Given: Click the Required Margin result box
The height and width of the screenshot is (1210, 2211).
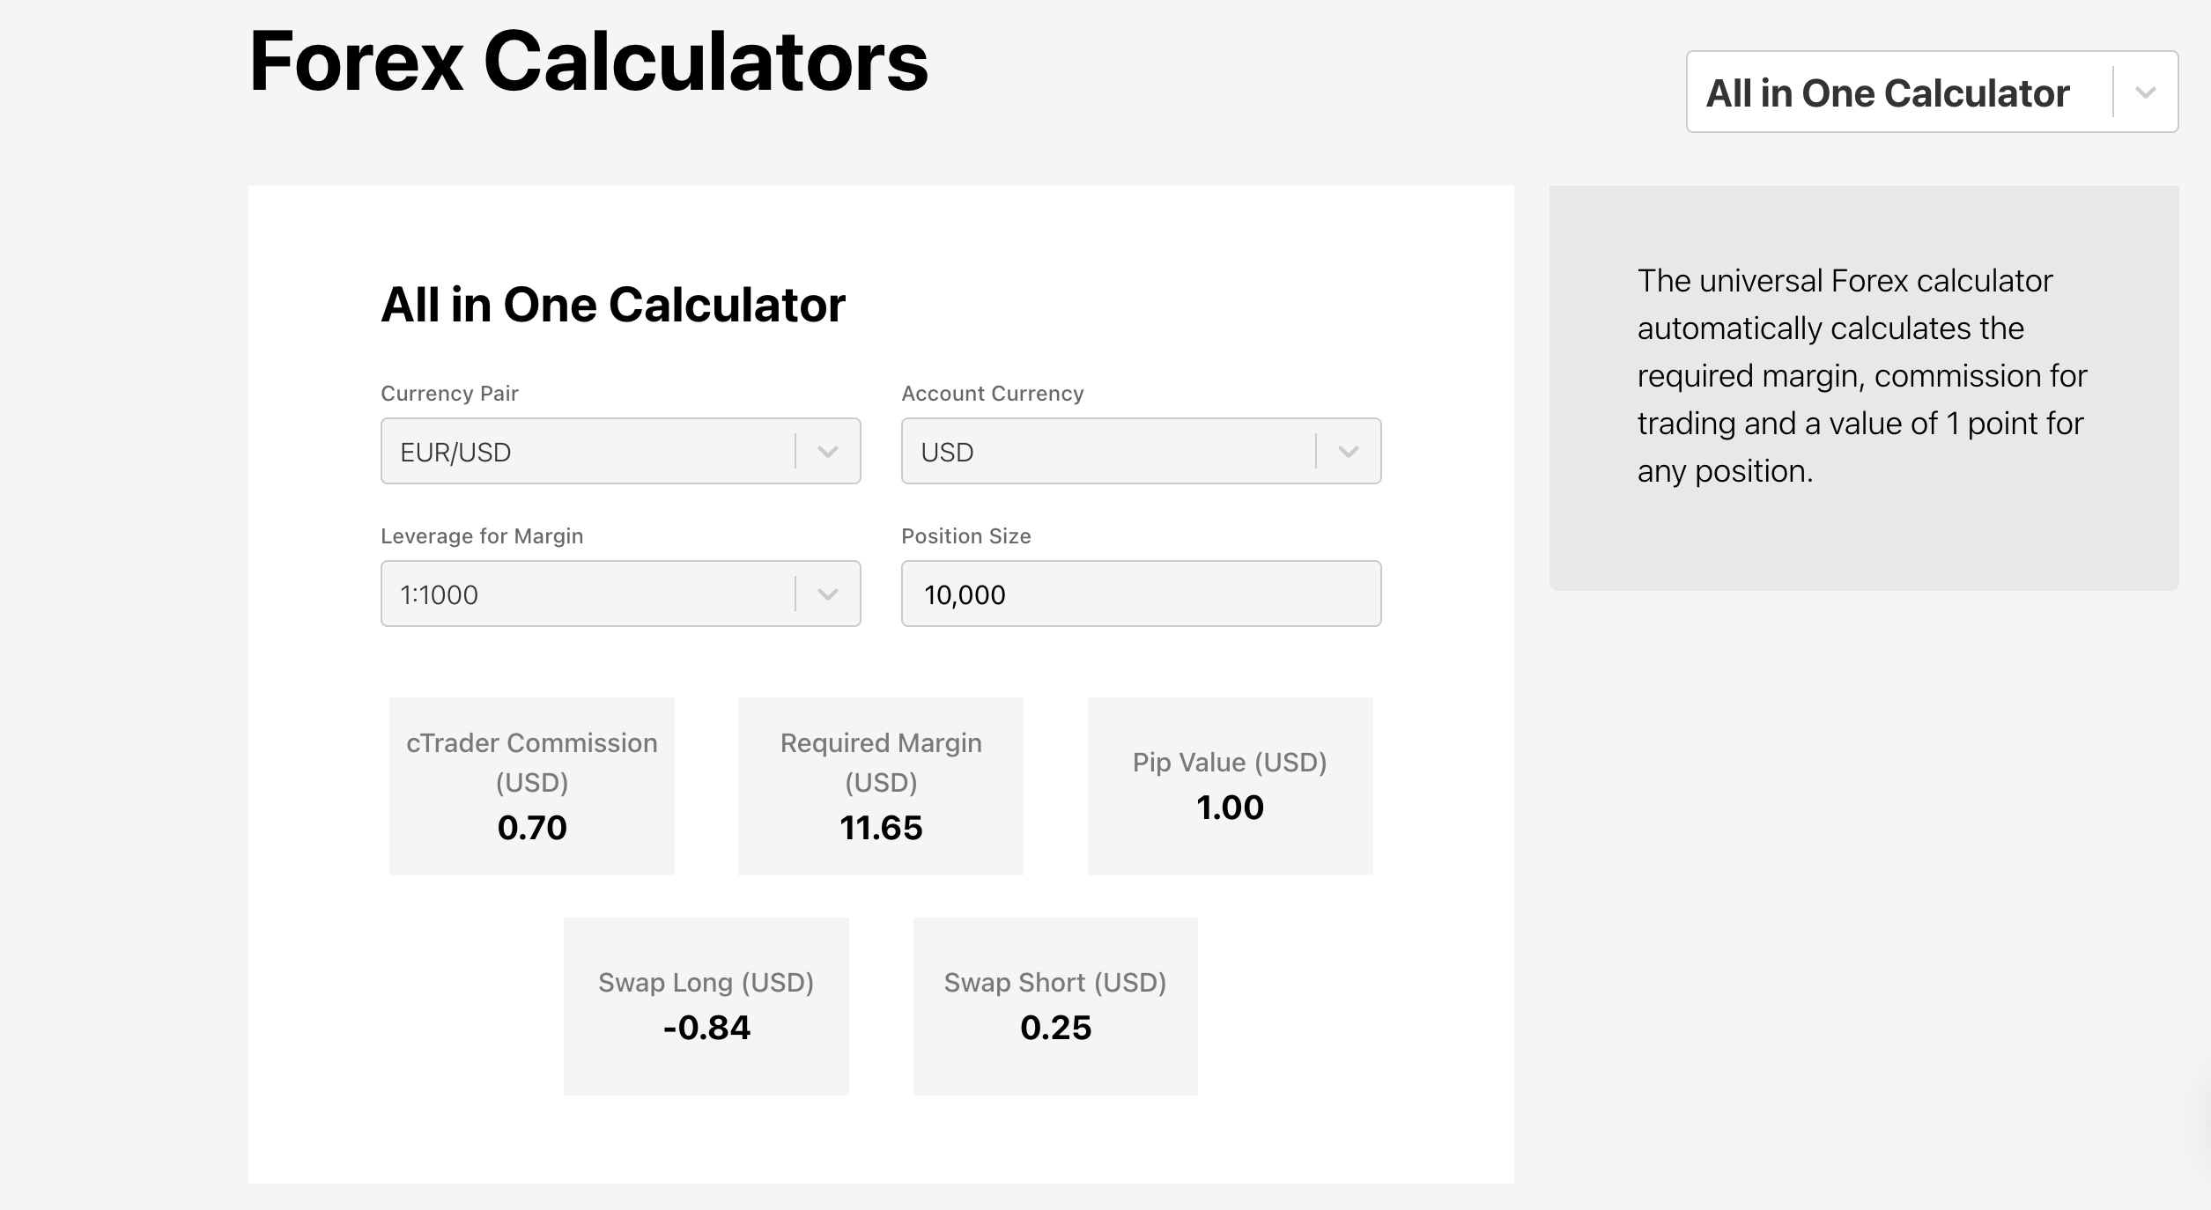Looking at the screenshot, I should [880, 786].
